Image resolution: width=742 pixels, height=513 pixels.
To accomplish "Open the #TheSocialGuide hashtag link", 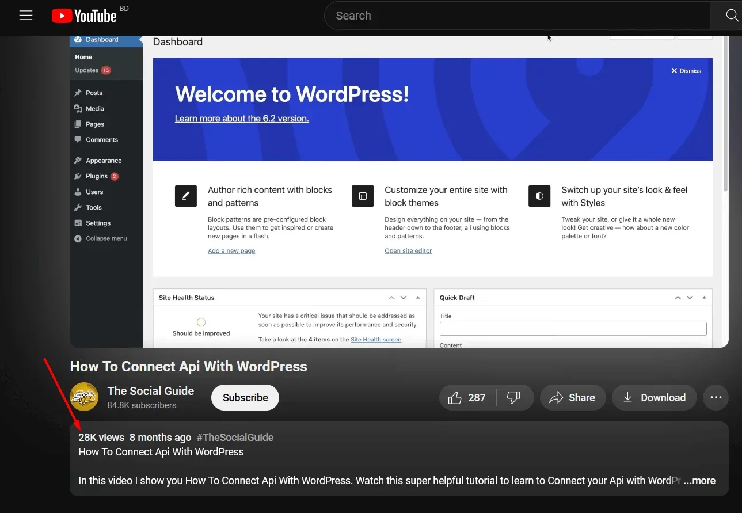I will [235, 438].
